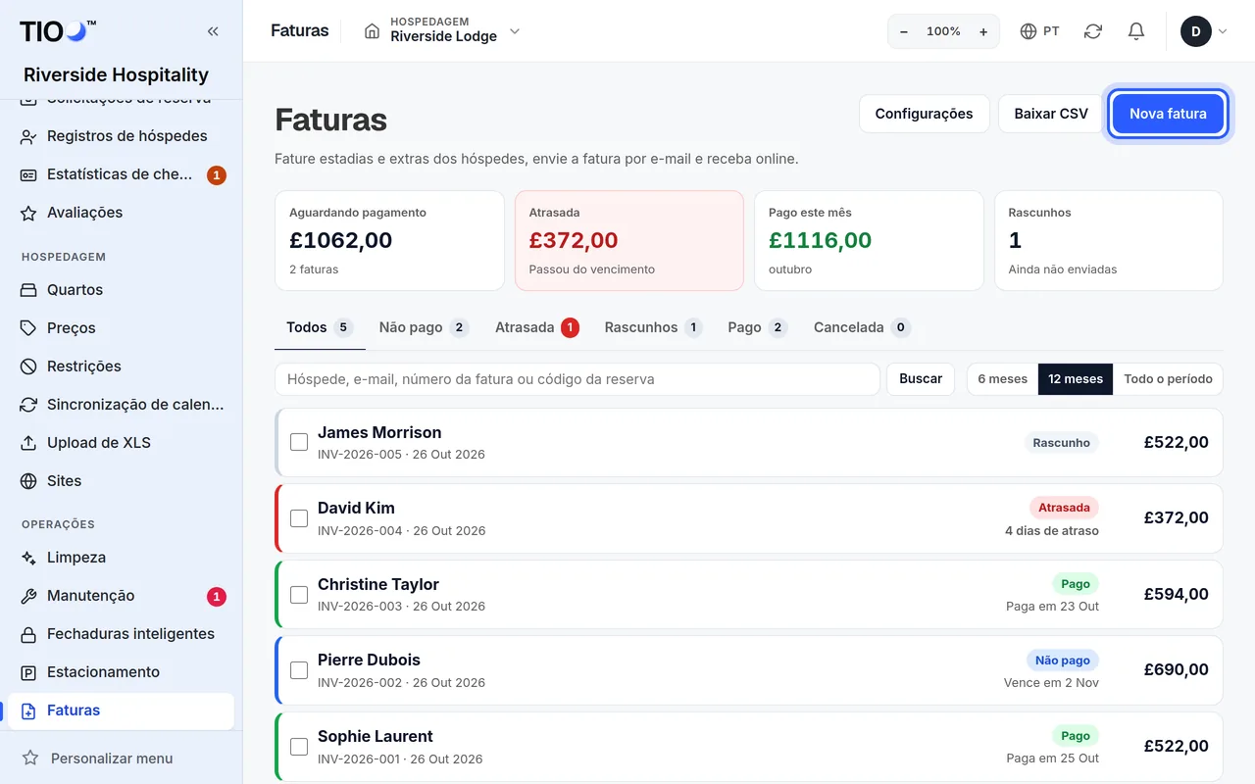
Task: Click the Buscar search button
Action: (921, 379)
